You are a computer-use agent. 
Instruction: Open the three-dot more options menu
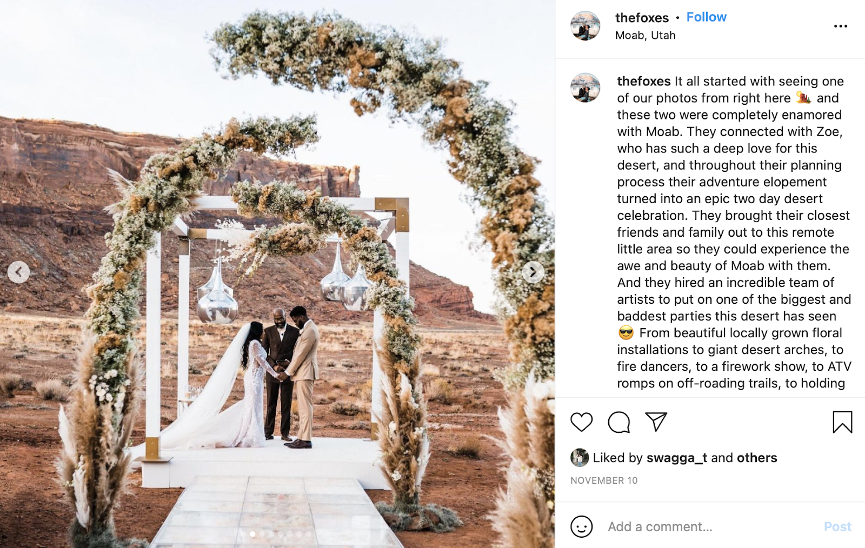click(x=841, y=26)
